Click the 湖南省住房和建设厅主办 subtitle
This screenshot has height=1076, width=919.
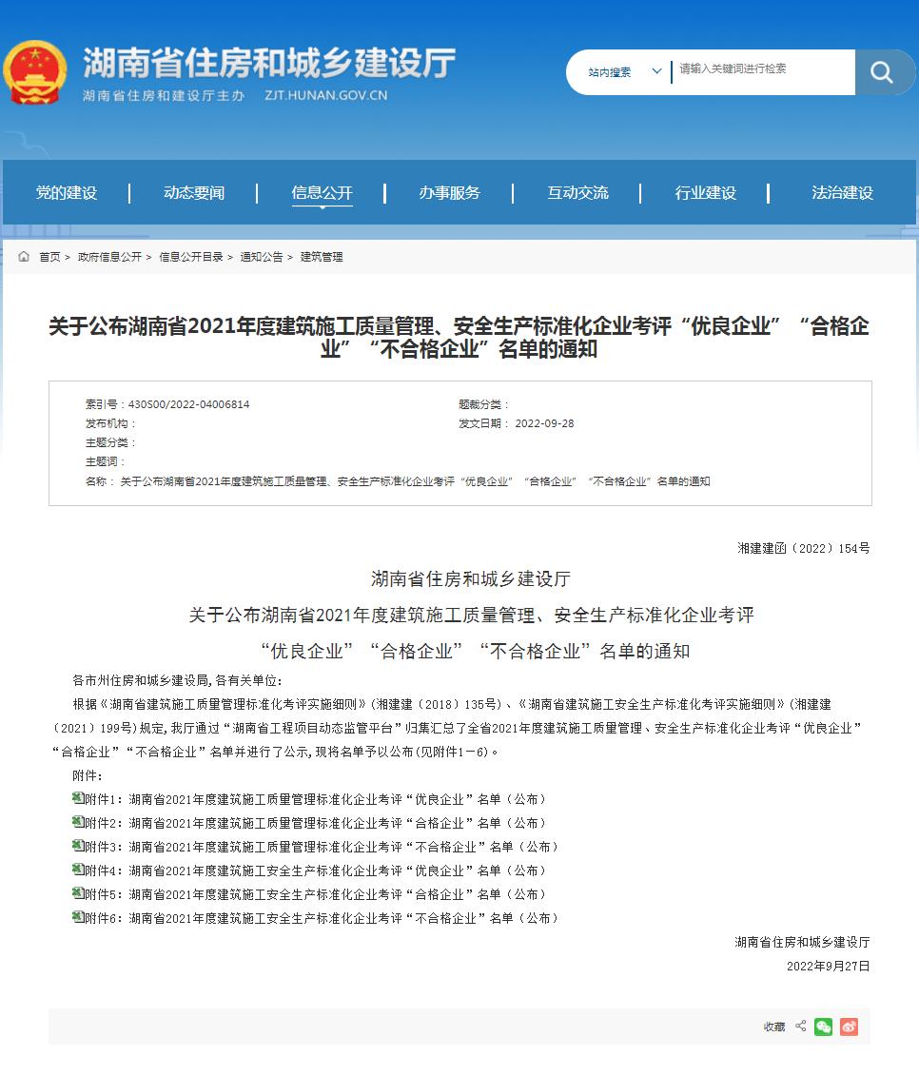coord(164,96)
